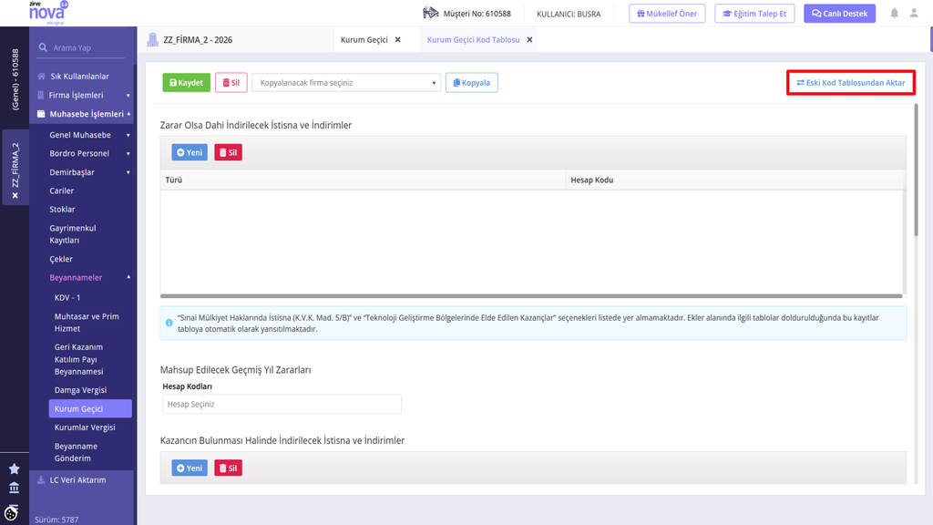933x525 pixels.
Task: Collapse the Beyannameler submenu
Action: point(128,277)
